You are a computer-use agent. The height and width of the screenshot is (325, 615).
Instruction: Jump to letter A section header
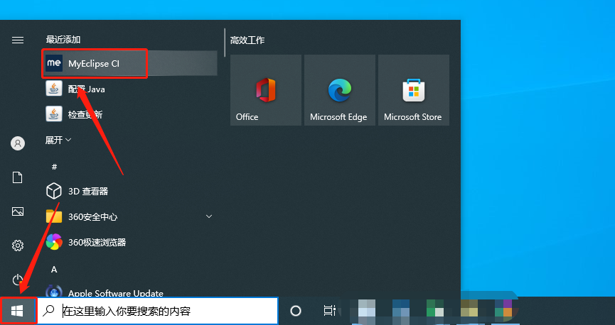coord(54,270)
